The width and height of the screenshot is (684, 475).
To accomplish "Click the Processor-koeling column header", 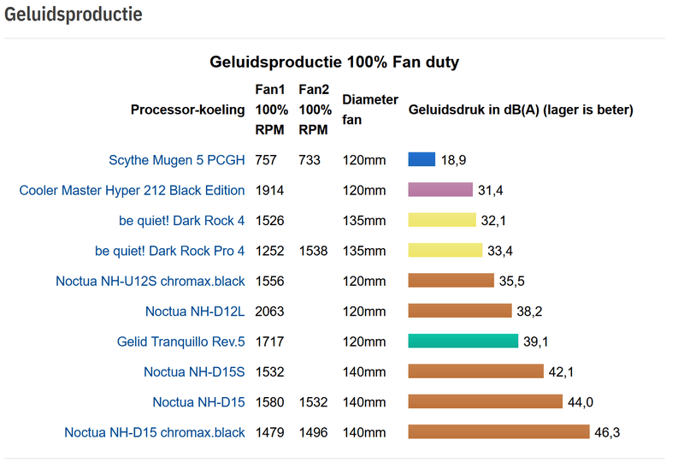I will [x=187, y=110].
